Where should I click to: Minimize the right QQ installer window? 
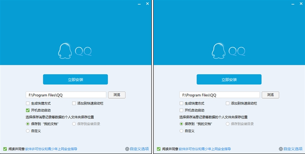pyautogui.click(x=293, y=4)
